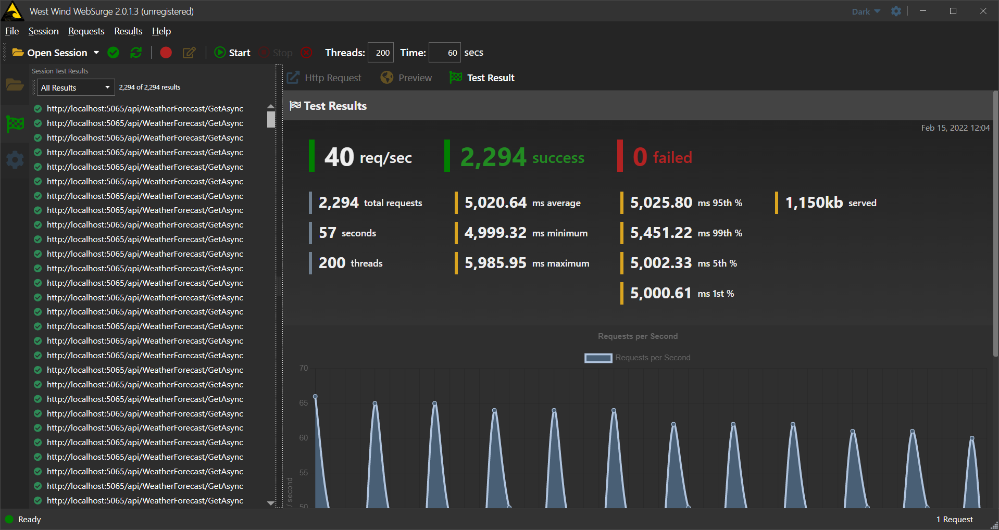Open the Session menu

click(x=43, y=31)
